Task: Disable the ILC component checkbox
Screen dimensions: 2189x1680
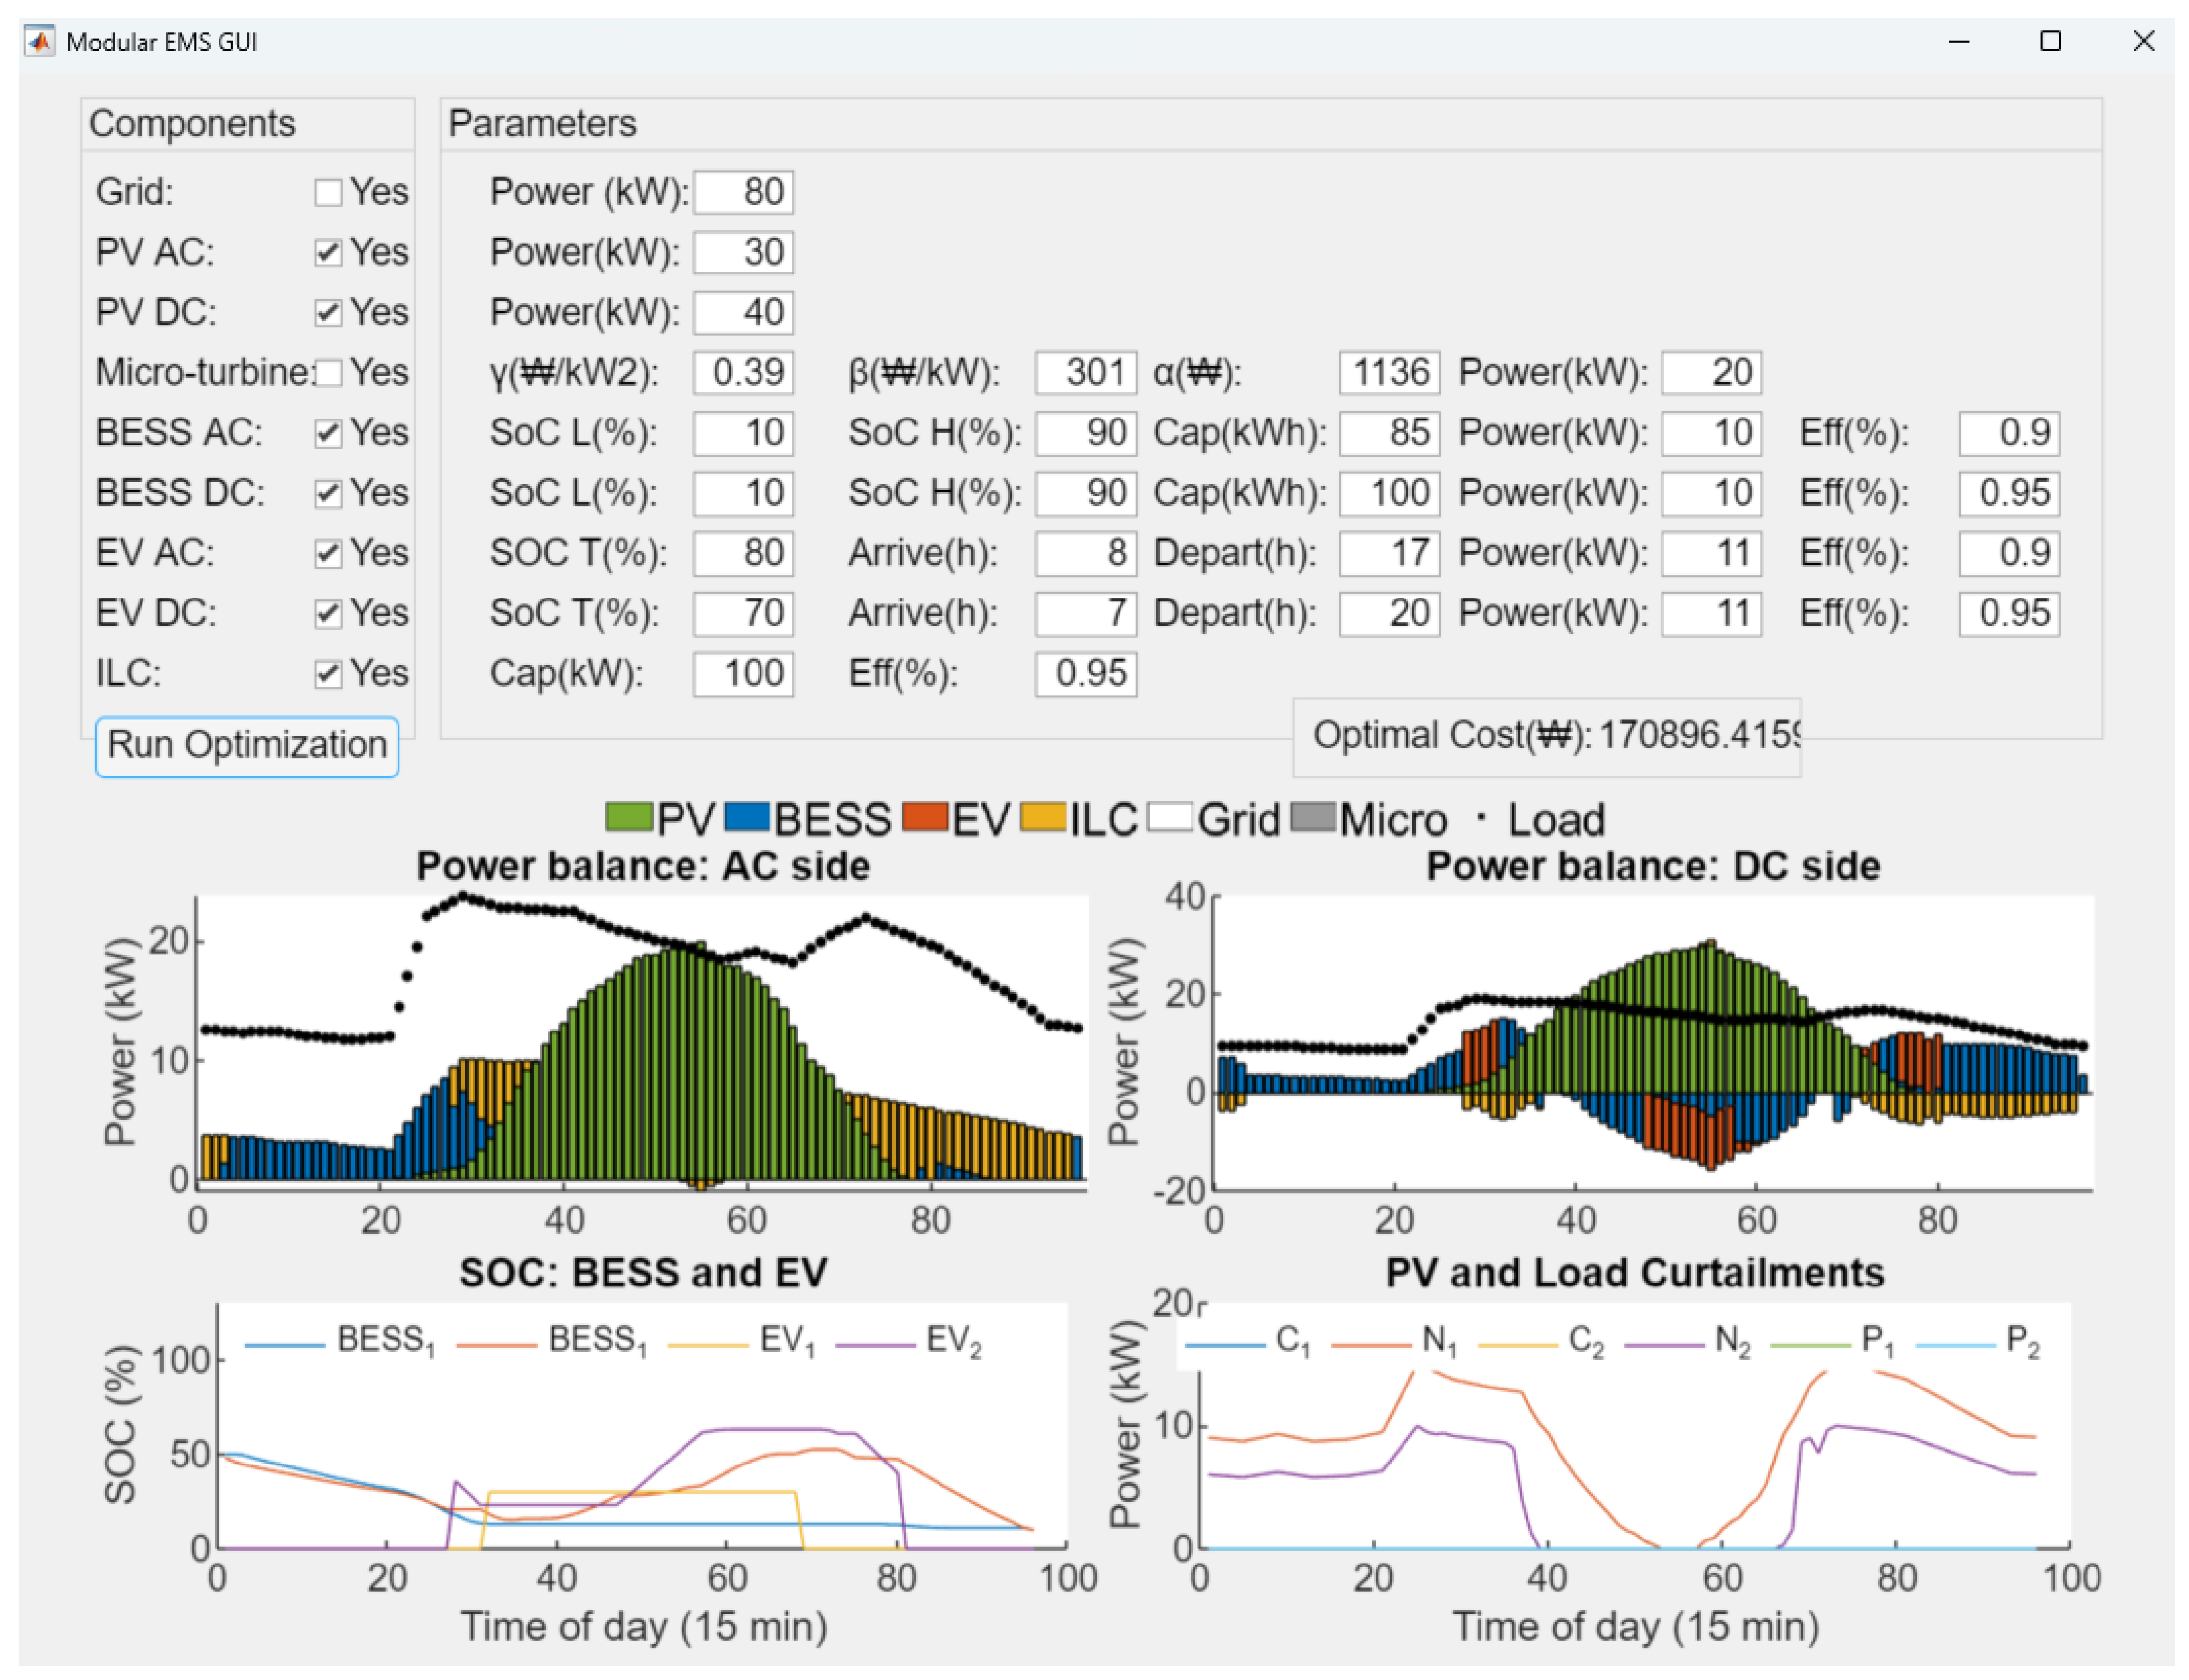Action: (x=328, y=674)
